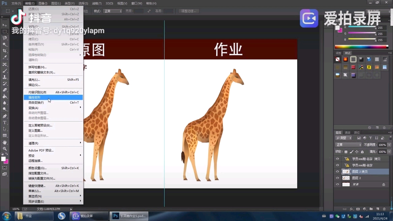This screenshot has height=221, width=393.
Task: Select the Lasso tool
Action: point(4,38)
